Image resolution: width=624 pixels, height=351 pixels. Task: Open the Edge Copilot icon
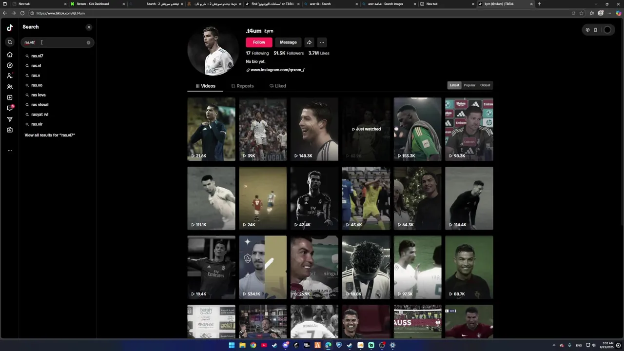pos(619,13)
